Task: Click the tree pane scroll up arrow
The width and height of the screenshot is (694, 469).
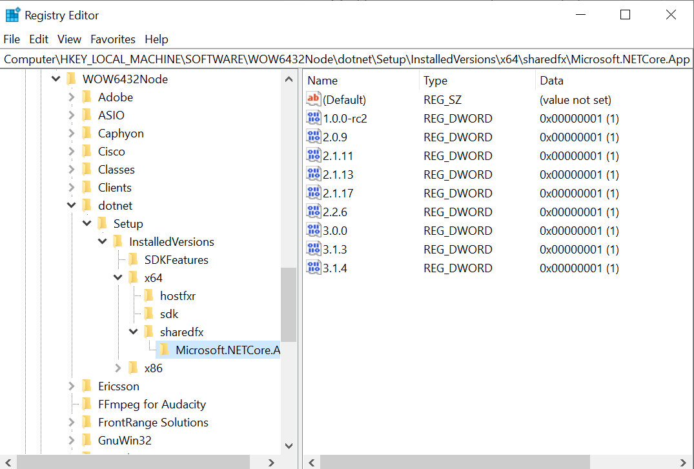Action: coord(289,79)
